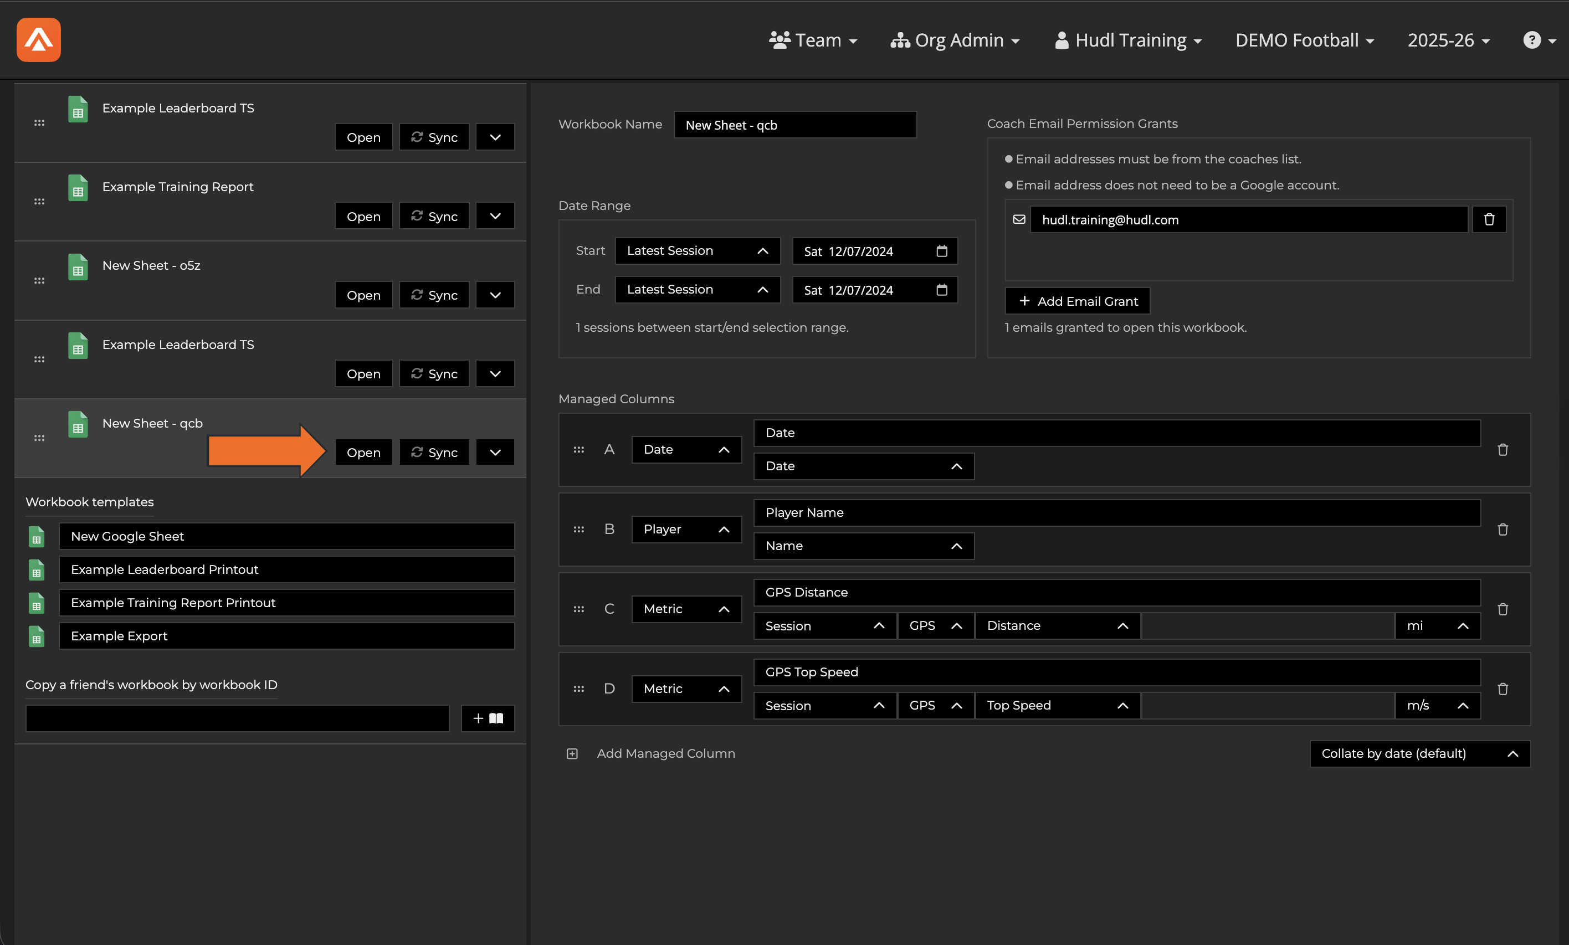
Task: Click the copy workbook by ID button
Action: coord(488,718)
